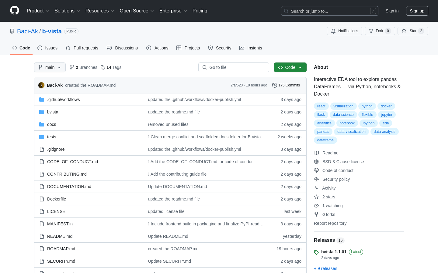The width and height of the screenshot is (438, 273).
Task: Click the Code of conduct heart icon
Action: [x=316, y=170]
